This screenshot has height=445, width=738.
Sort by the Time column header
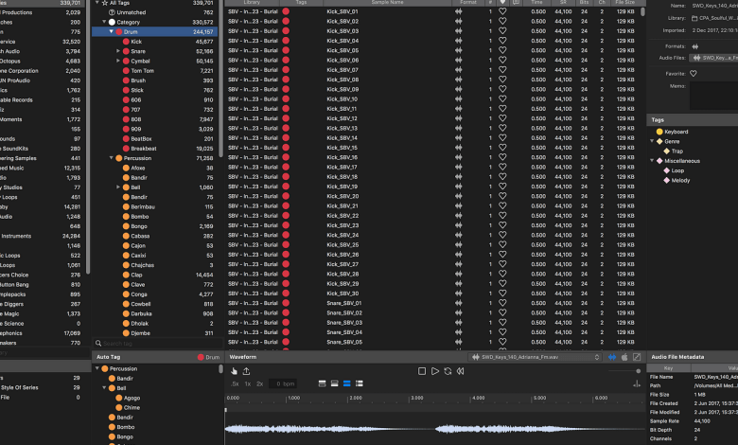coord(536,2)
